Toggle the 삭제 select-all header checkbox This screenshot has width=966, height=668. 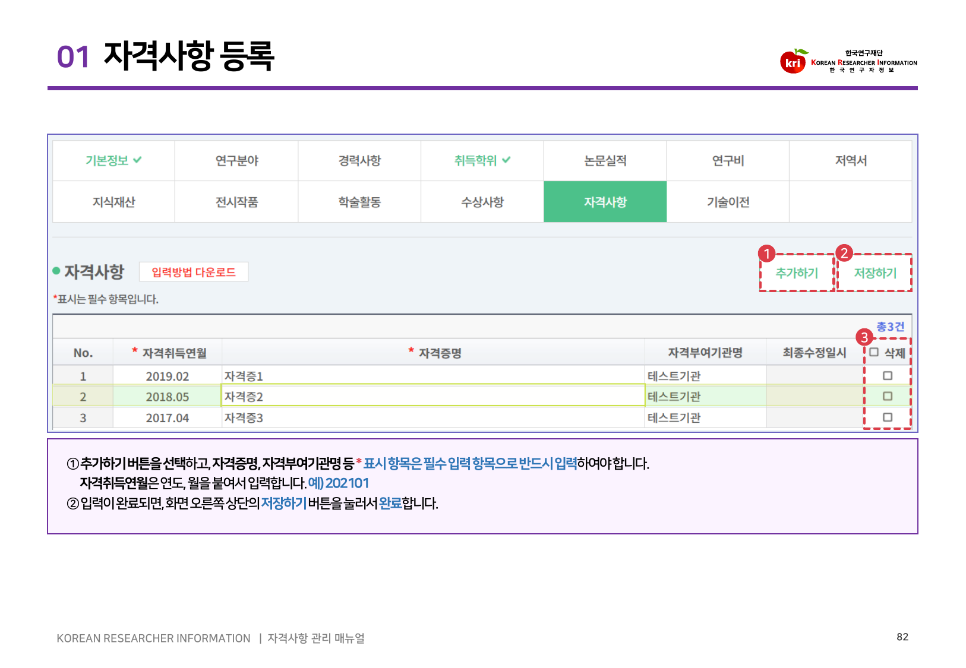[x=874, y=352]
